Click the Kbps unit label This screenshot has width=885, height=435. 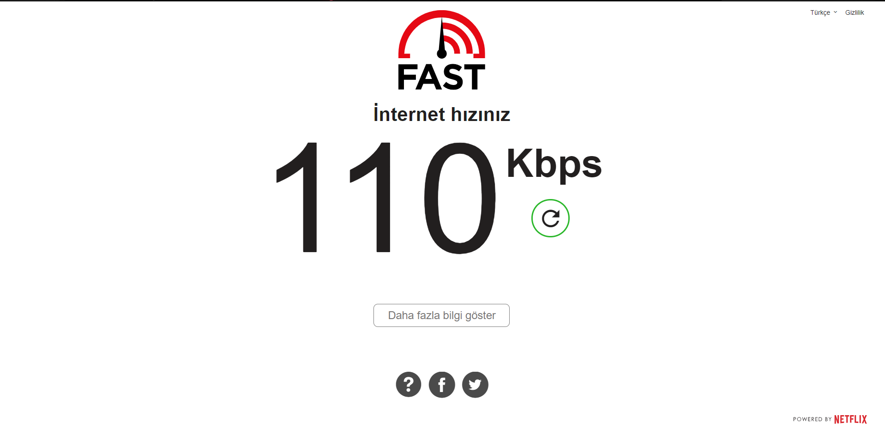pos(554,165)
